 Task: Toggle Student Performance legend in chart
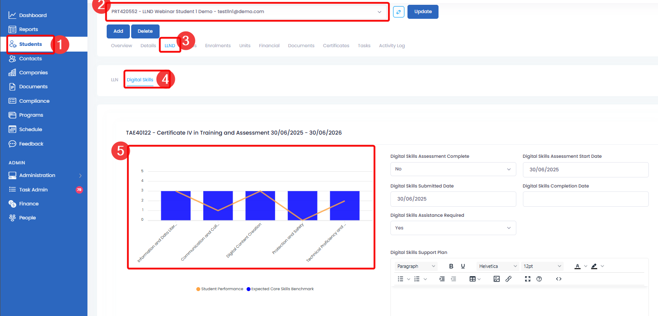pyautogui.click(x=219, y=289)
